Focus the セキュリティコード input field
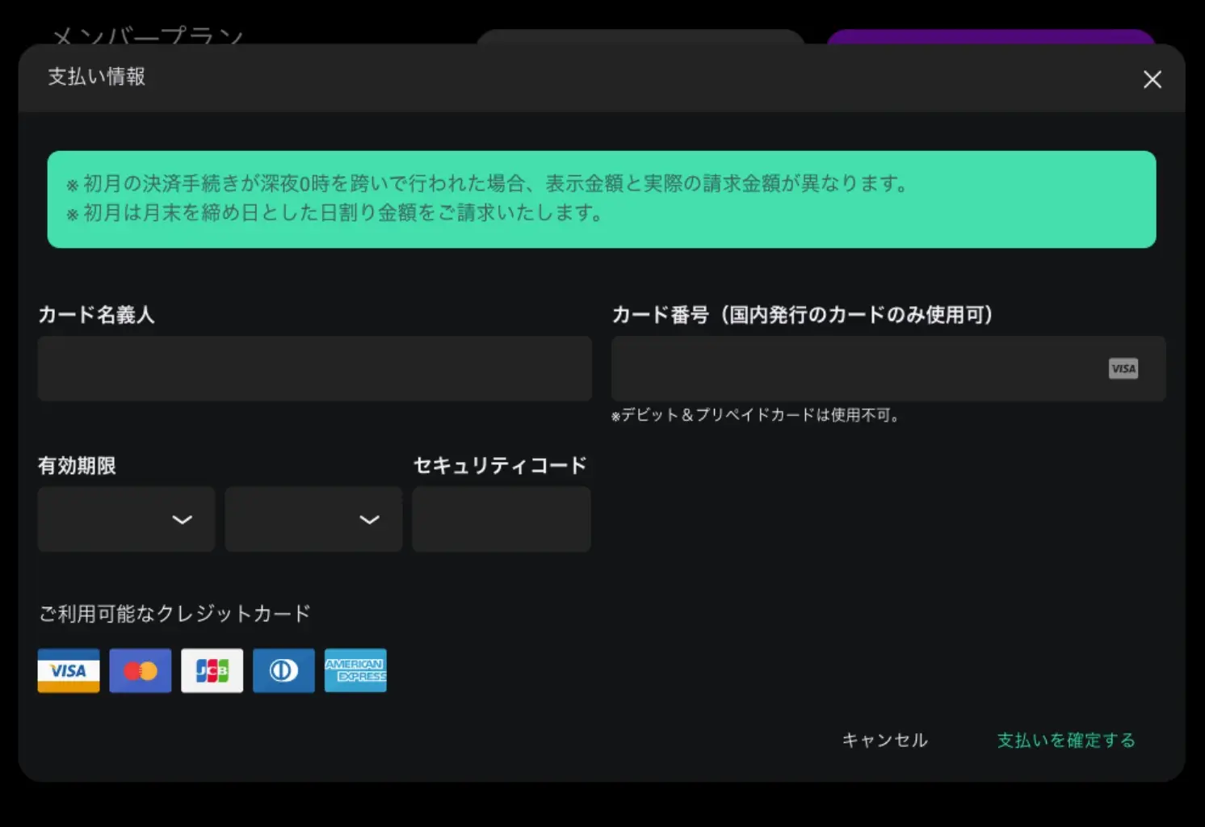The image size is (1205, 827). tap(502, 519)
